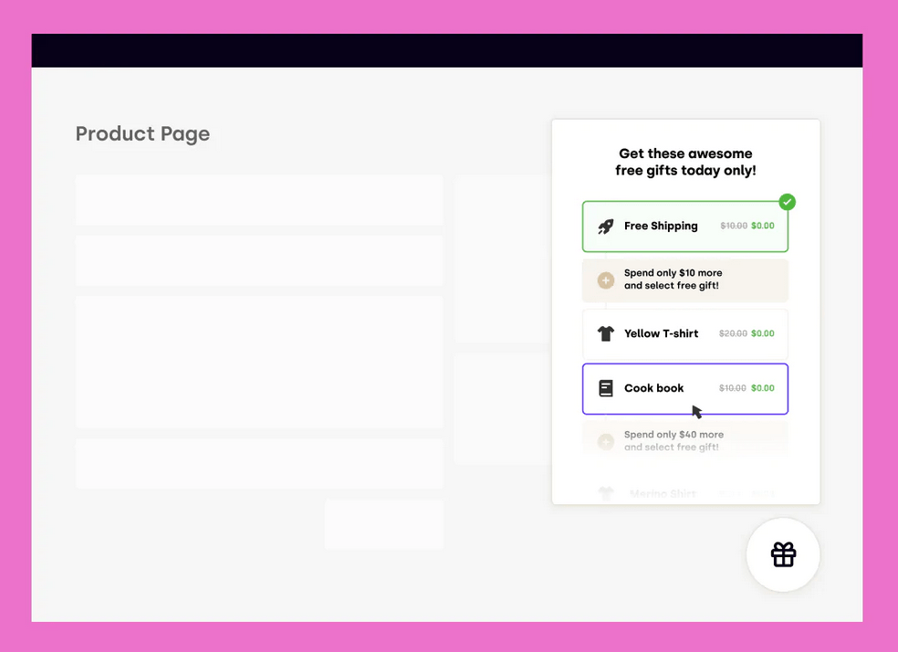Click the t-shirt icon for Yellow T-shirt
The image size is (898, 652).
606,333
